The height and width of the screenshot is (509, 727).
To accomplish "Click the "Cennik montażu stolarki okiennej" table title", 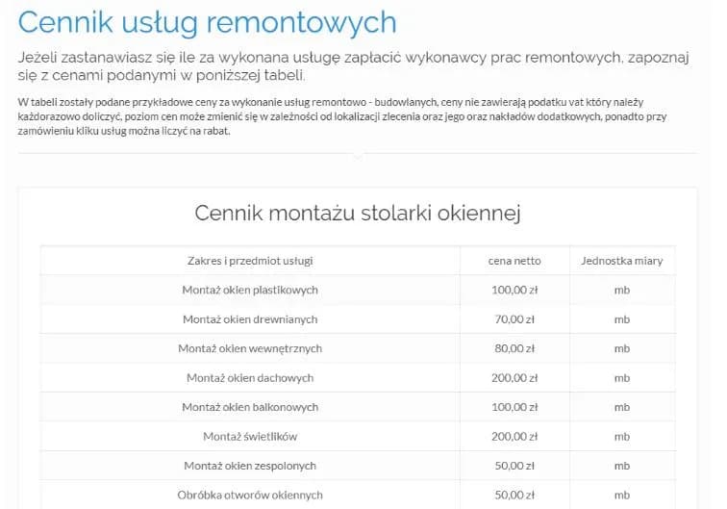I will (358, 213).
